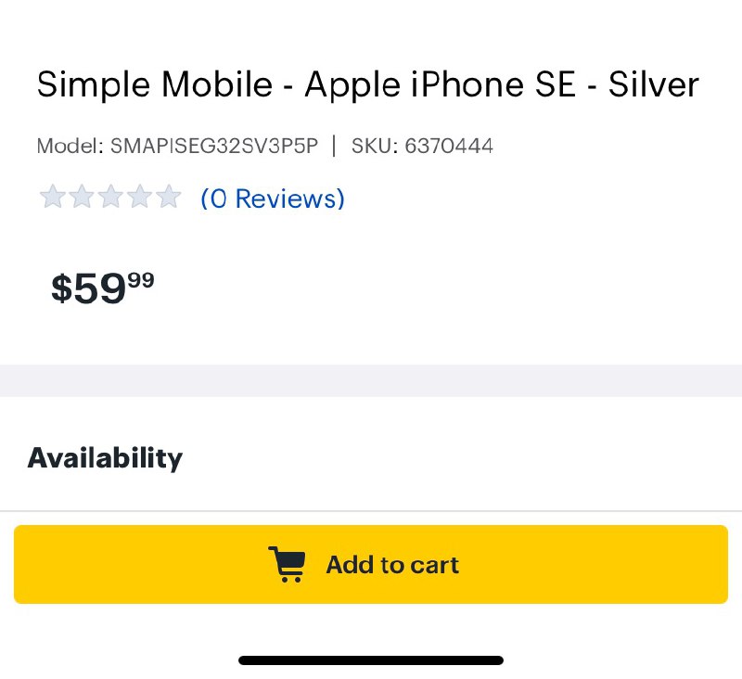Select the fourth rating star

140,197
